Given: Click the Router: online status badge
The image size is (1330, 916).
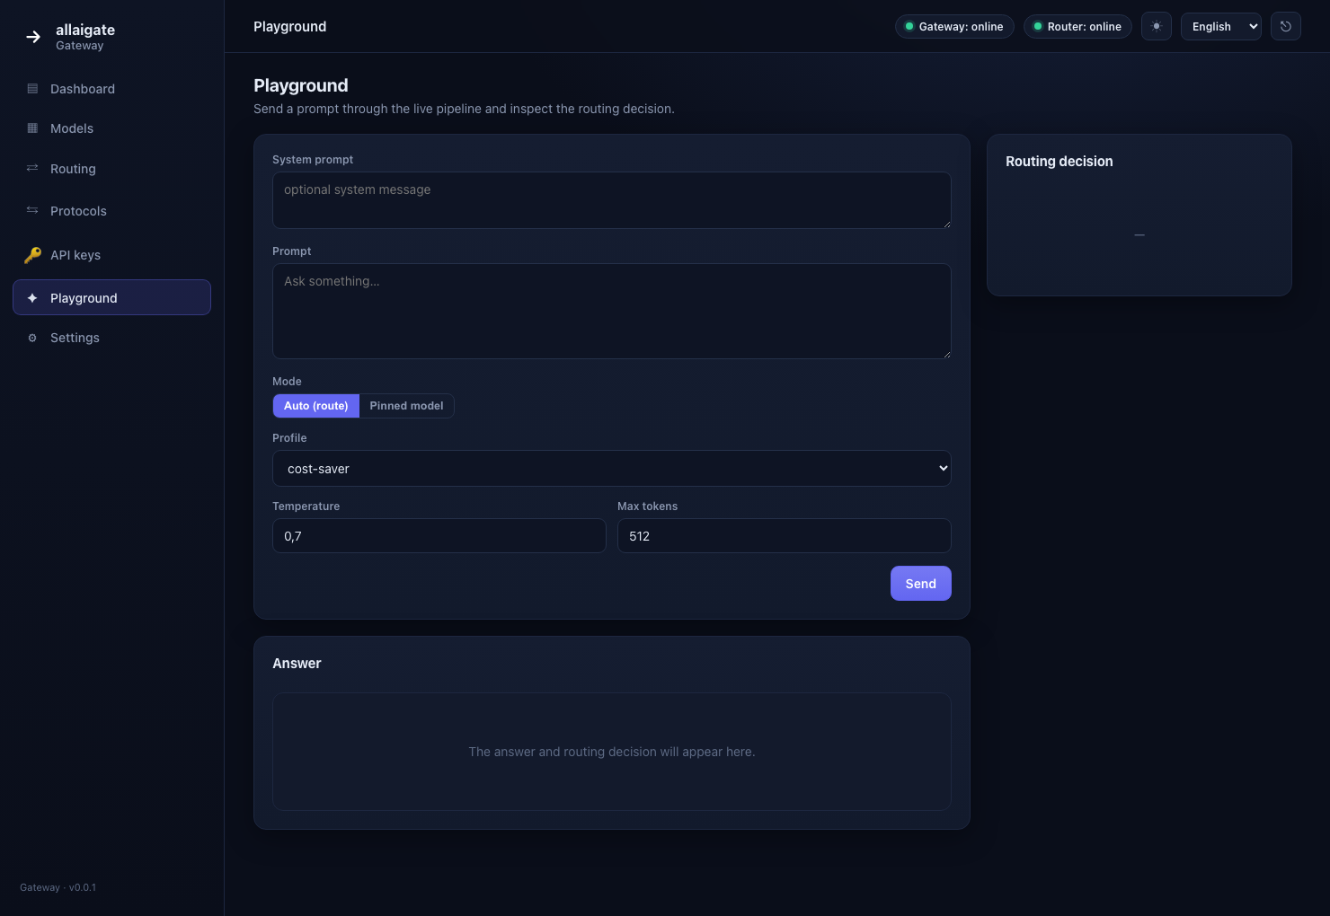Looking at the screenshot, I should click(1077, 26).
